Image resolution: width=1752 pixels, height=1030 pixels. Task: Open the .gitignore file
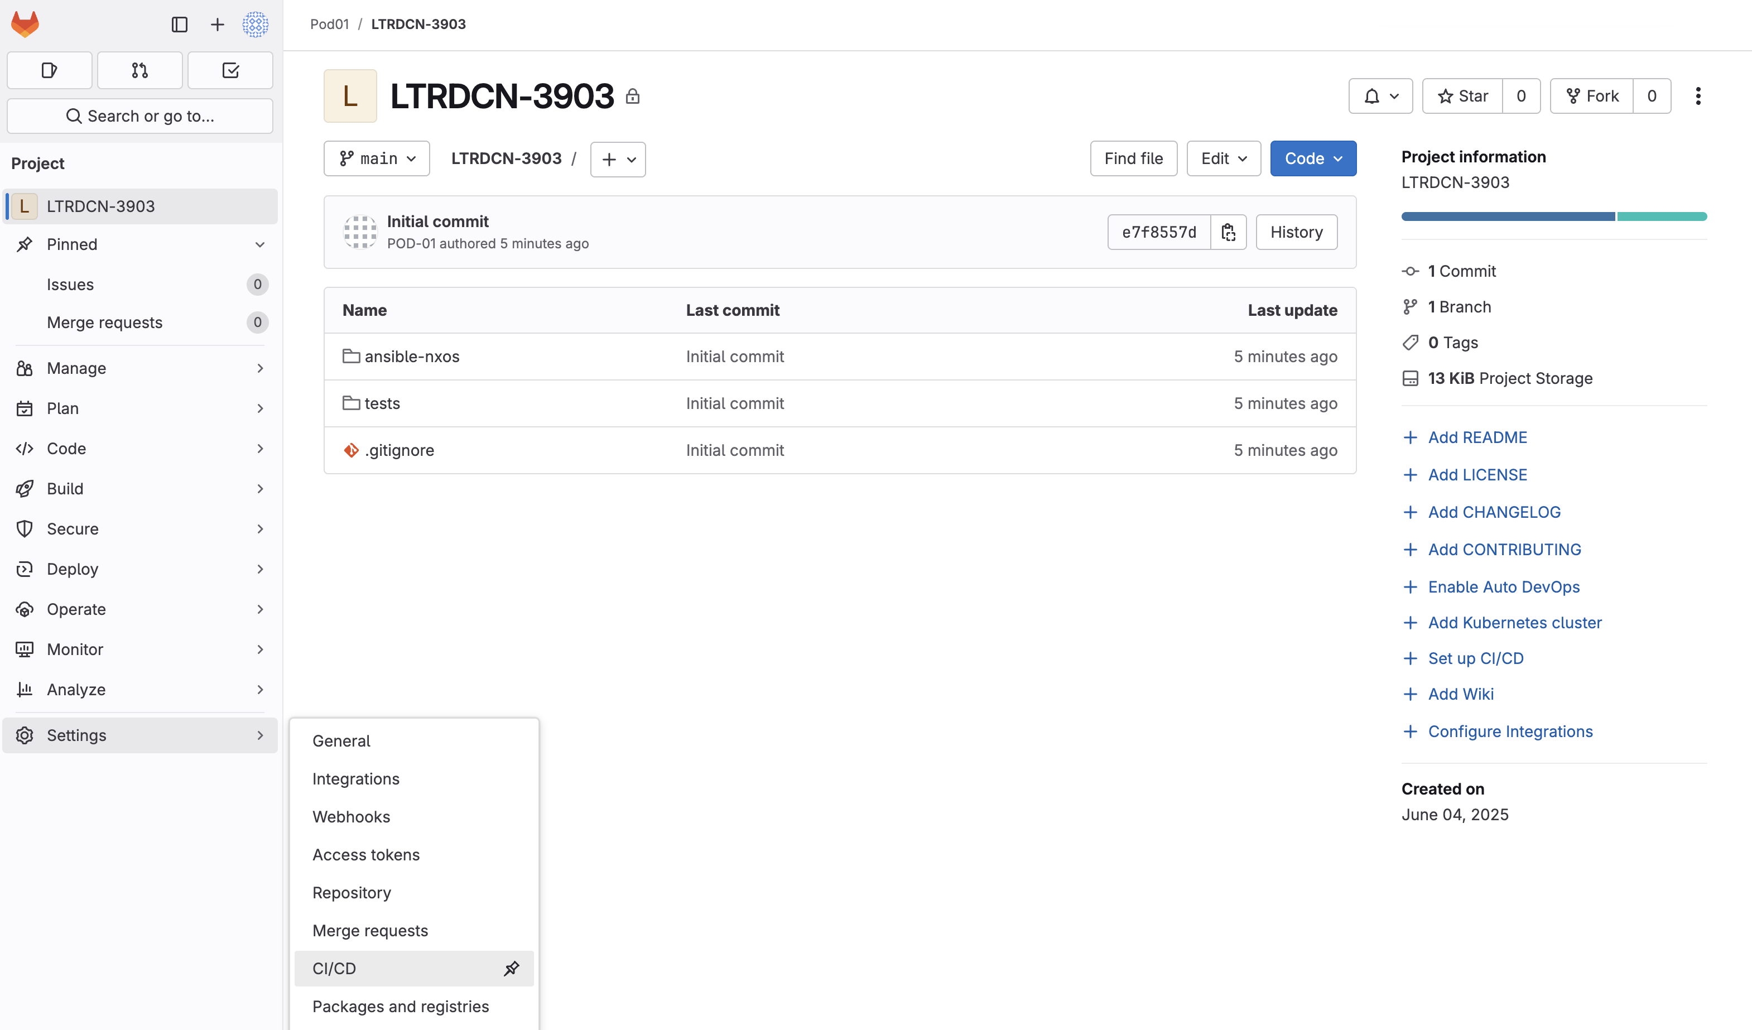[x=399, y=450]
